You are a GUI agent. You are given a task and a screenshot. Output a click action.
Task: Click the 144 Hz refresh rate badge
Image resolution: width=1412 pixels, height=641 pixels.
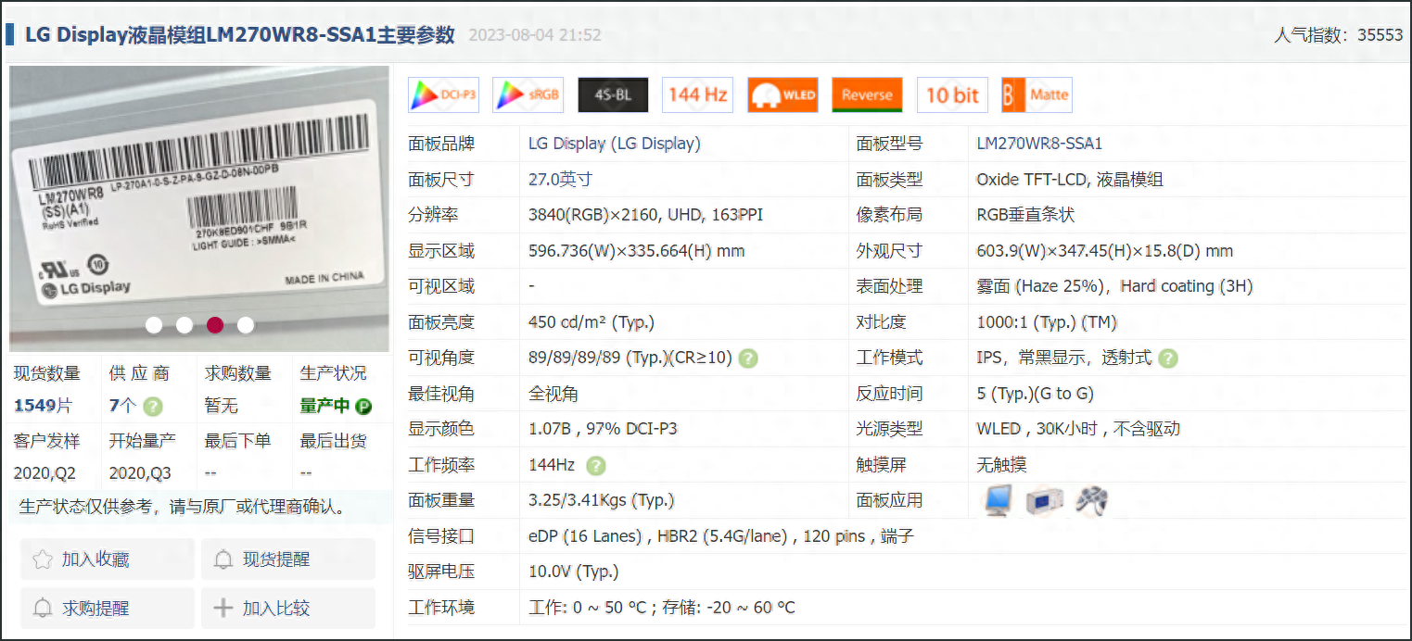(697, 94)
